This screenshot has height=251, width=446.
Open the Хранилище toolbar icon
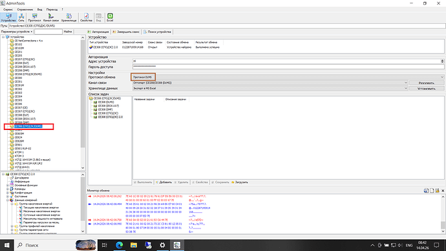click(69, 17)
